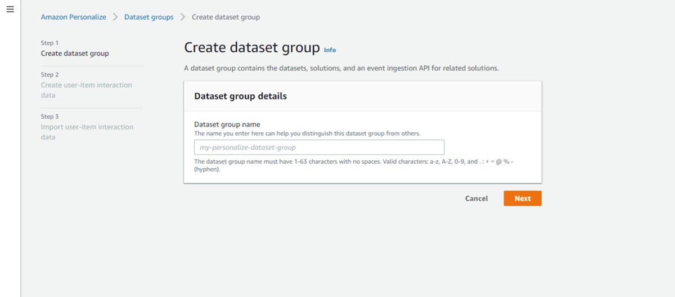Open the Info link beside heading
Image resolution: width=675 pixels, height=297 pixels.
330,50
